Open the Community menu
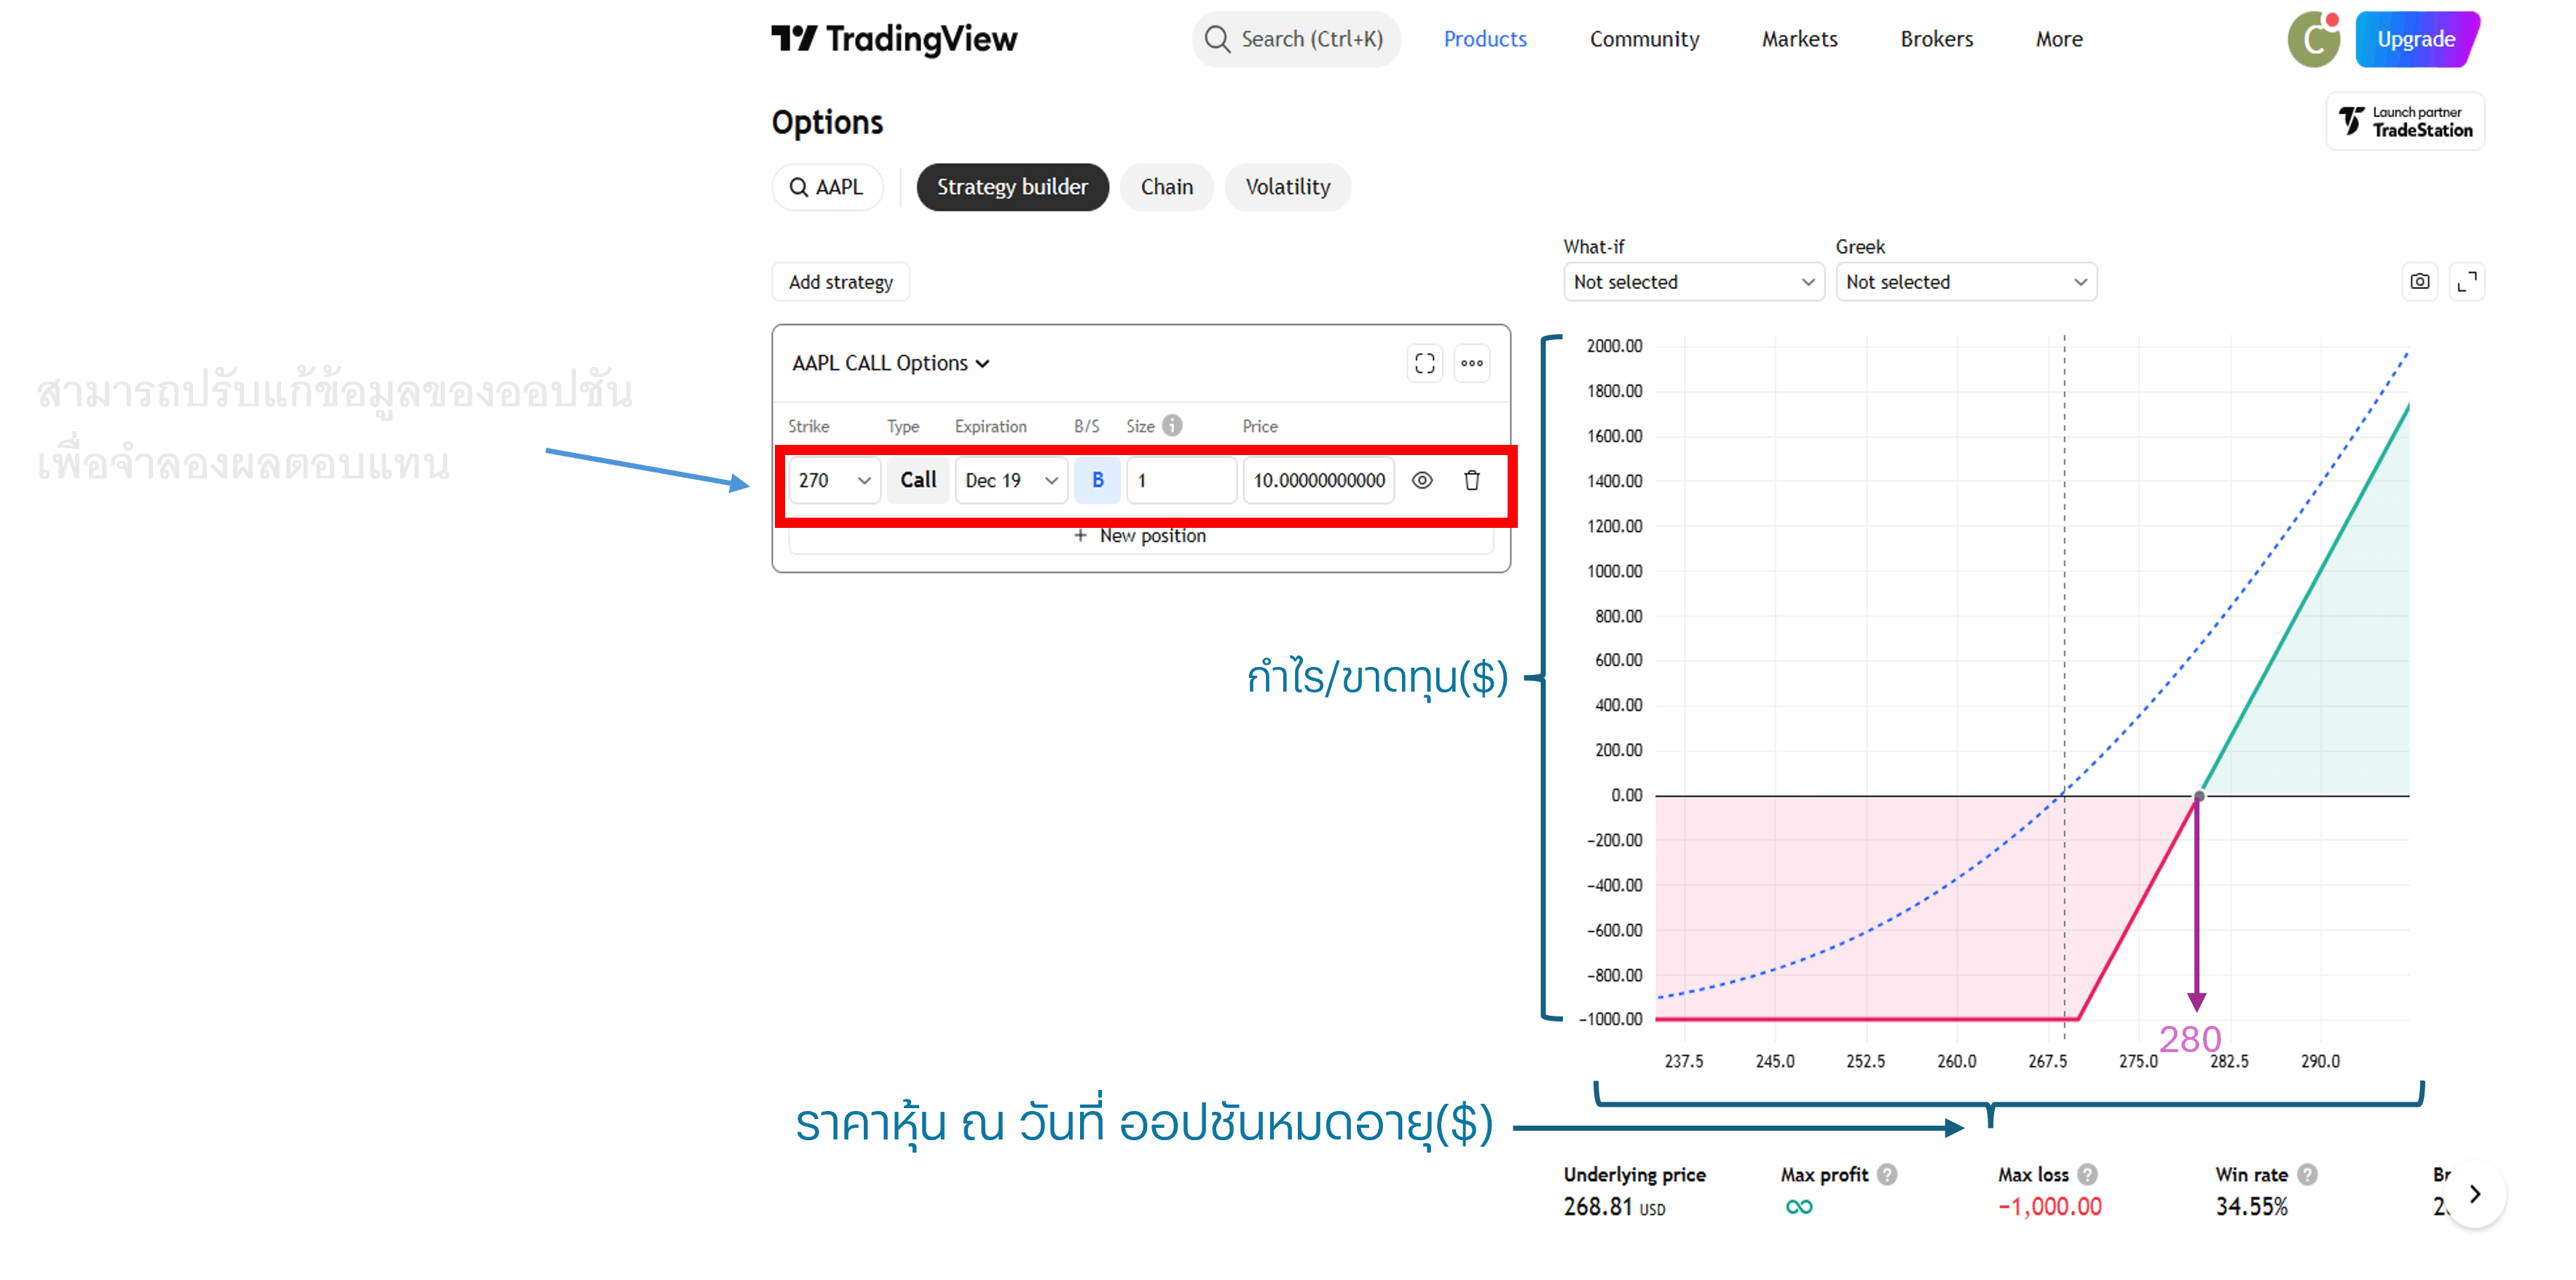Screen dimensions: 2576x1280 coord(1644,39)
